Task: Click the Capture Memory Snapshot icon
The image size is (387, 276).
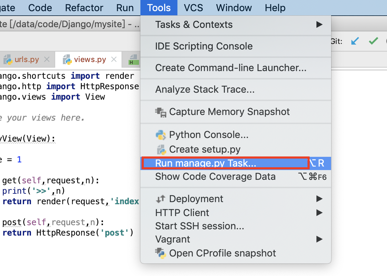Action: (161, 112)
